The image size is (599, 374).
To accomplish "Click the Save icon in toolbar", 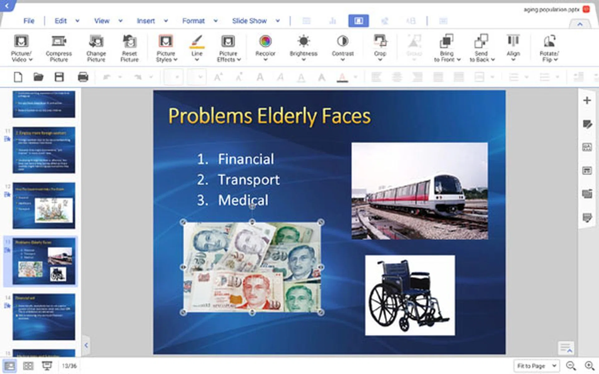I will (x=59, y=77).
